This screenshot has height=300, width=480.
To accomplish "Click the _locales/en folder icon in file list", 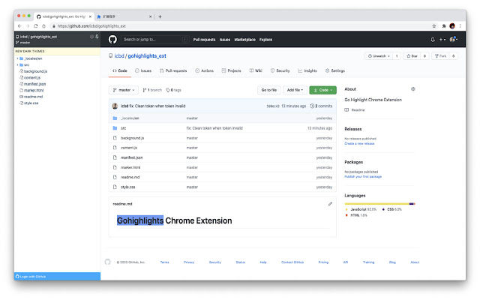I will (x=115, y=118).
